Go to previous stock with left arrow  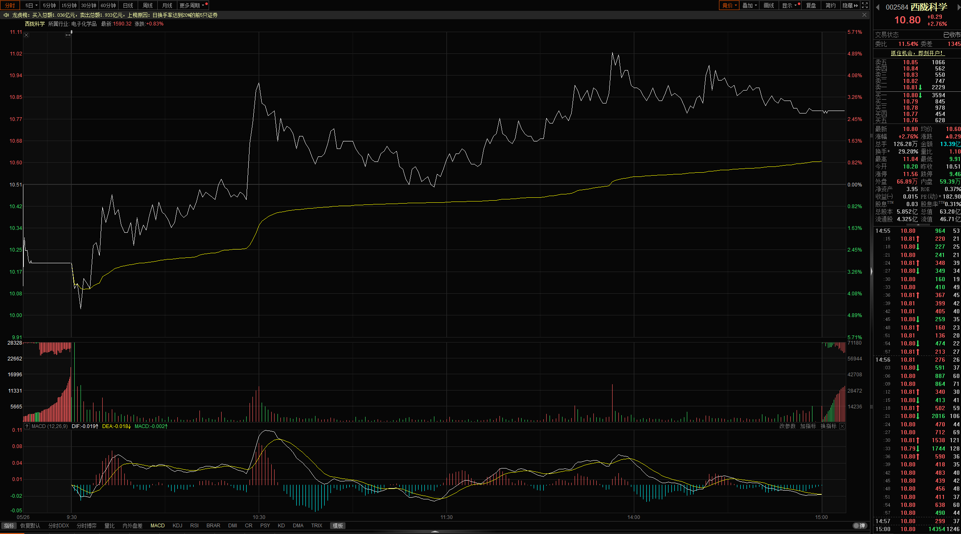click(x=878, y=7)
